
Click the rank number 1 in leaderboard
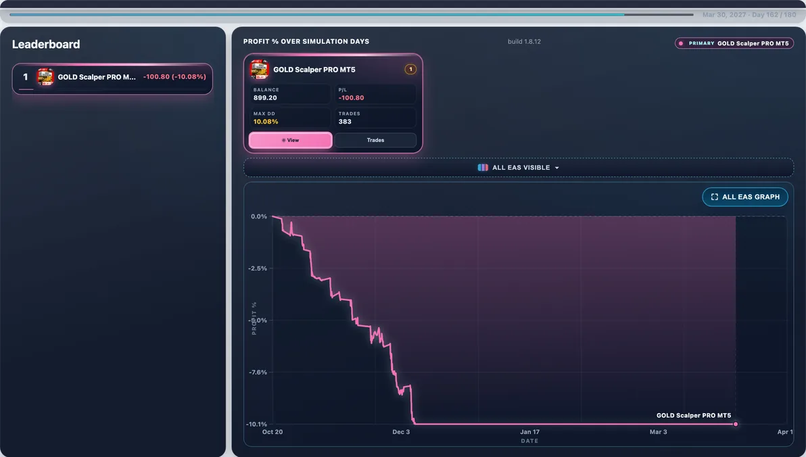(x=25, y=76)
